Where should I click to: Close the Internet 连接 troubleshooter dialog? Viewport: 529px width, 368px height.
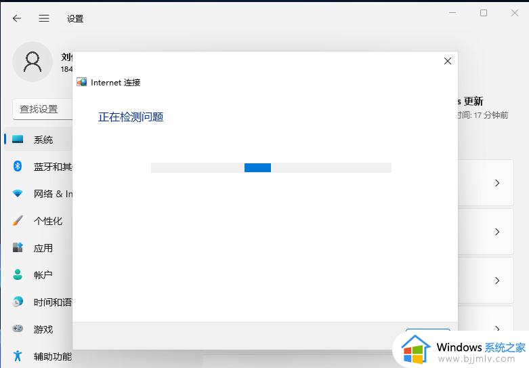pyautogui.click(x=448, y=61)
